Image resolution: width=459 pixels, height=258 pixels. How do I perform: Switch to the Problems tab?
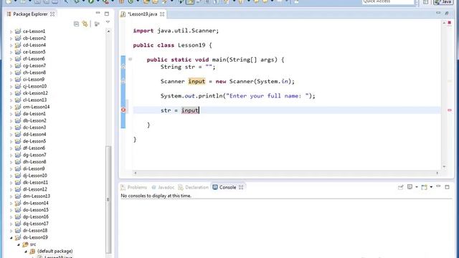click(134, 187)
